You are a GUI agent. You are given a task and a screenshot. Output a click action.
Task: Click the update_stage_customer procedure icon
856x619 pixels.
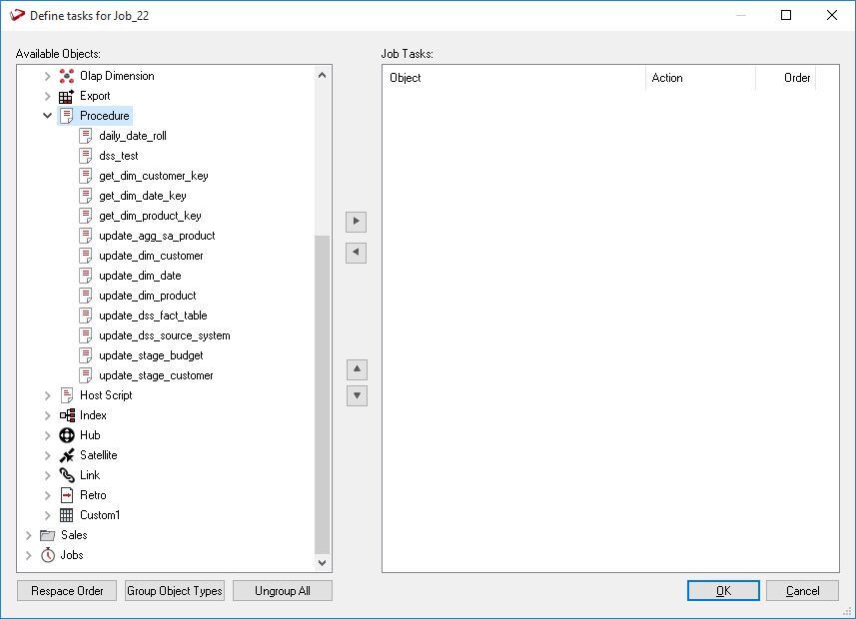pyautogui.click(x=86, y=375)
